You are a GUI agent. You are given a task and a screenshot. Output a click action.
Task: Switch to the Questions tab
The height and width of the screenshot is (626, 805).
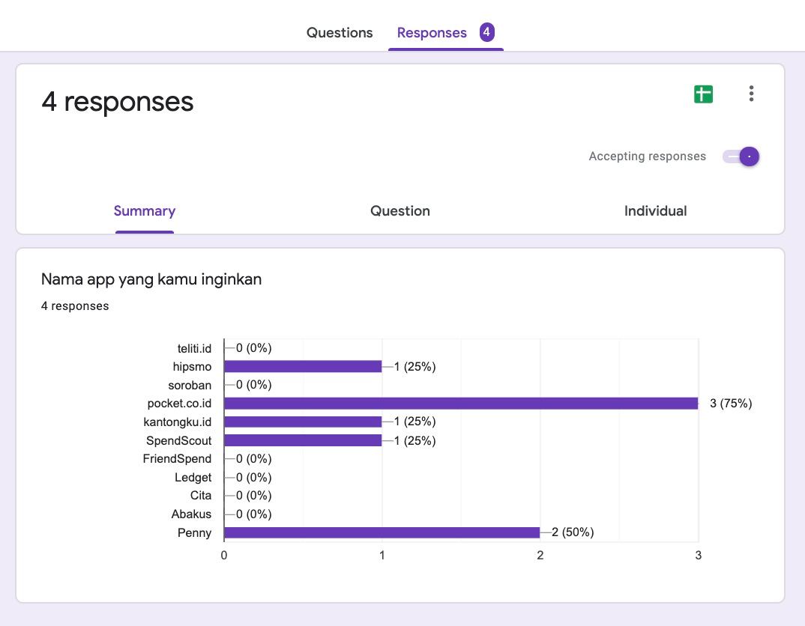pyautogui.click(x=340, y=33)
